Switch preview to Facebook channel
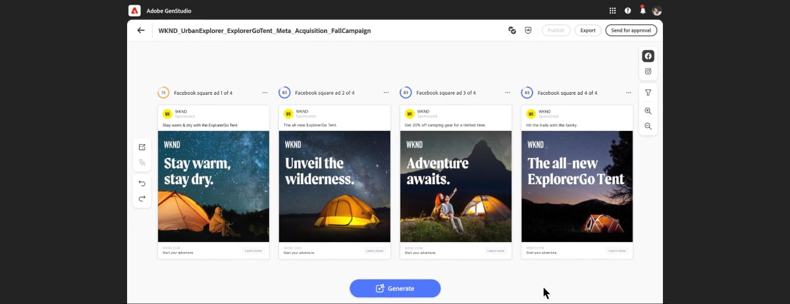 click(x=648, y=56)
